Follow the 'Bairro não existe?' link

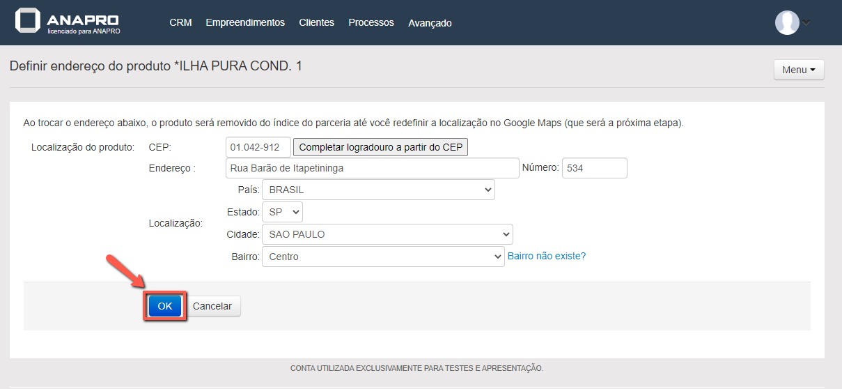(547, 256)
